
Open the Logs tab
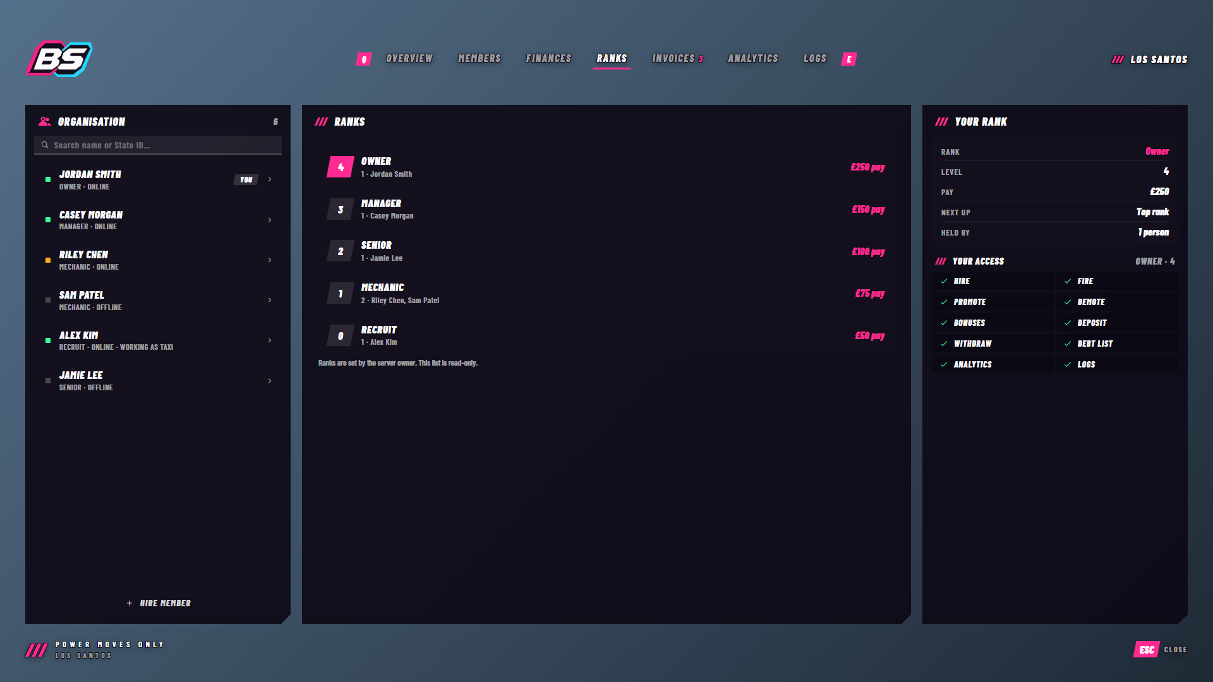pos(815,58)
